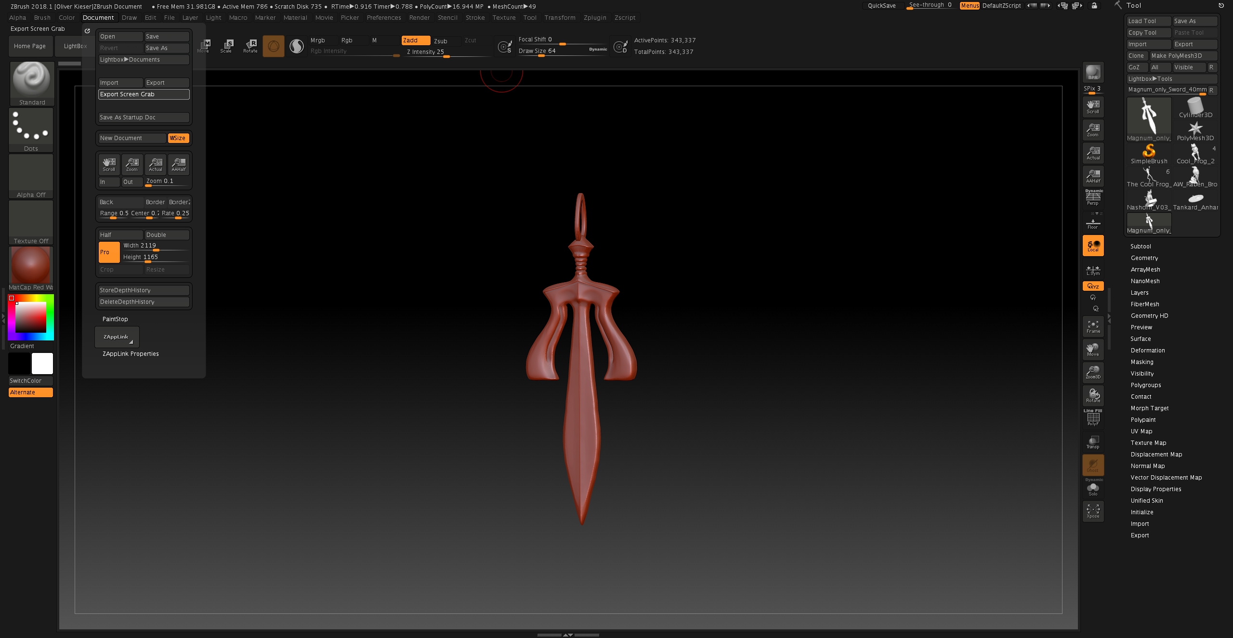Click Save As Startup Doc
Image resolution: width=1233 pixels, height=638 pixels.
click(144, 117)
